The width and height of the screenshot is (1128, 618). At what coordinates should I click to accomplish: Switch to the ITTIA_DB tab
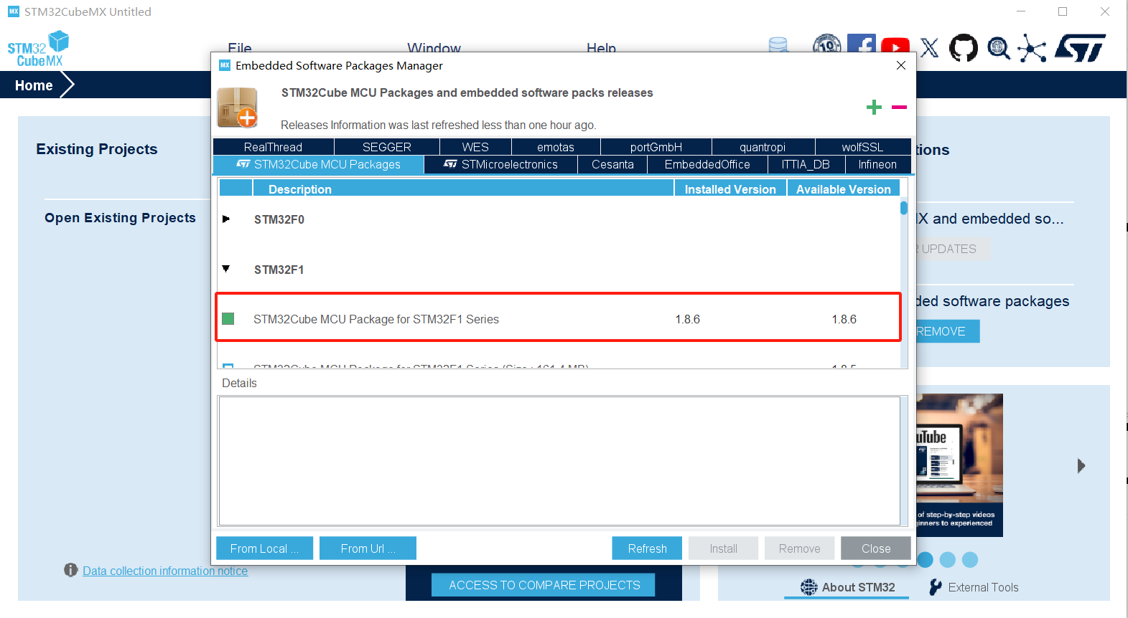[x=806, y=165]
